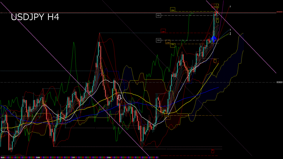The width and height of the screenshot is (283, 159).
Task: Click the USDJPY H4 chart title
Action: (35, 17)
